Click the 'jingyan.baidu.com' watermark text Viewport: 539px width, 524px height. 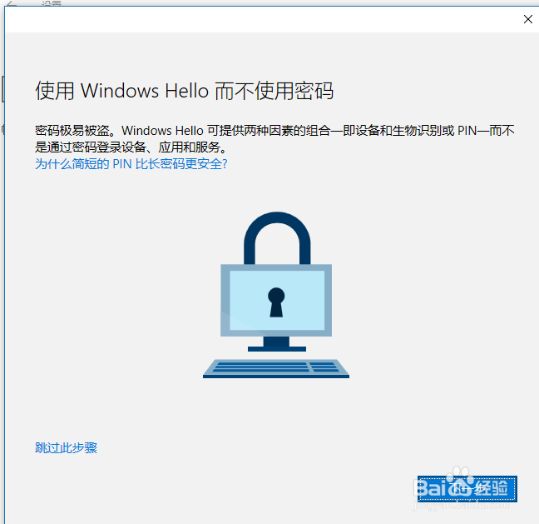pos(461,506)
